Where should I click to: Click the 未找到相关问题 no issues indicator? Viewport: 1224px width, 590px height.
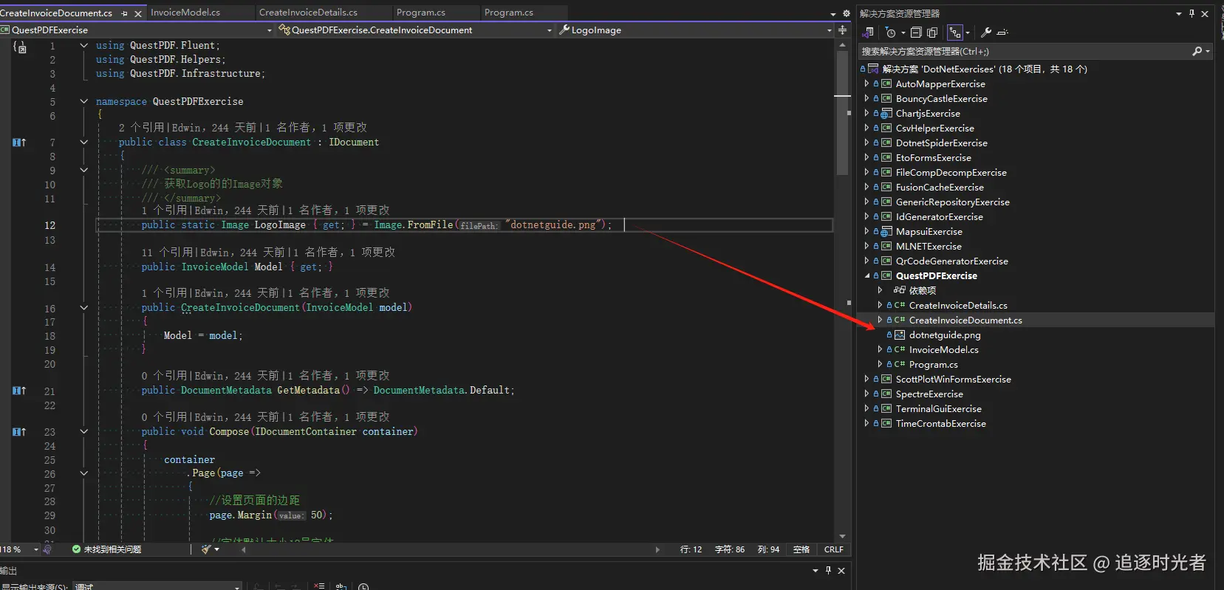(x=106, y=549)
